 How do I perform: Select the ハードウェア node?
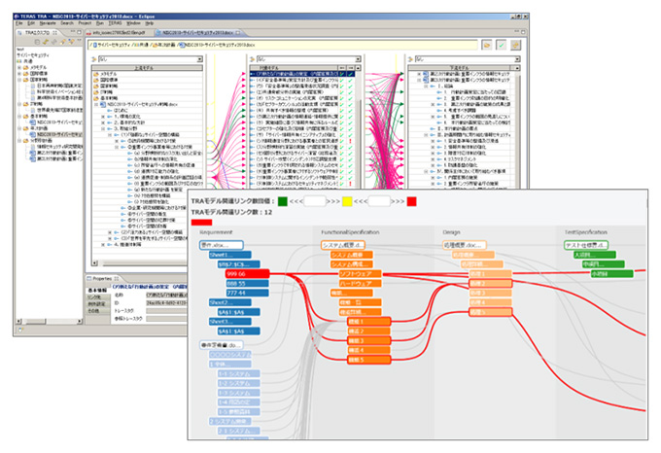[x=361, y=284]
